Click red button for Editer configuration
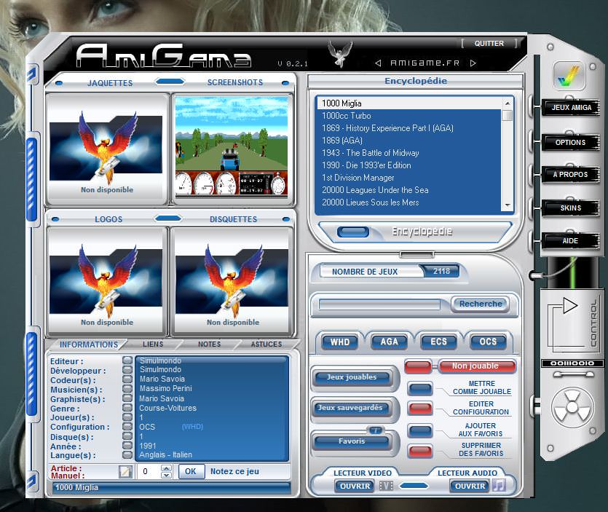The height and width of the screenshot is (512, 608). [420, 408]
